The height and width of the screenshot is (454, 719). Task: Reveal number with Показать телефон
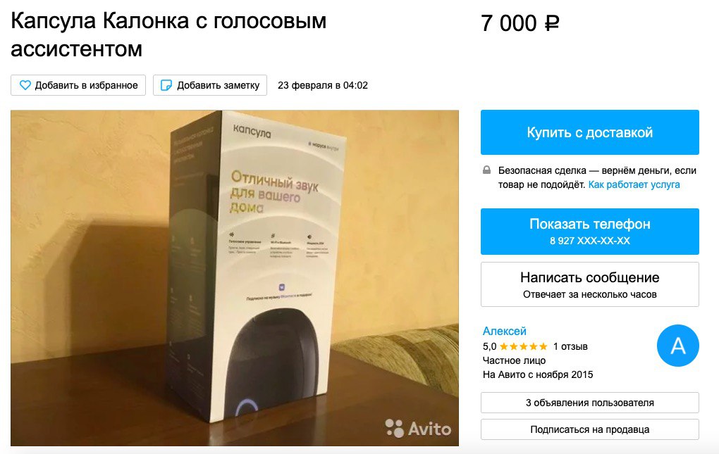pos(590,231)
